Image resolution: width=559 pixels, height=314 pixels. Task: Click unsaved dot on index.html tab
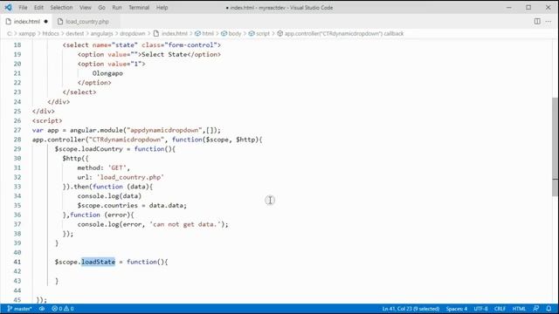(x=45, y=21)
